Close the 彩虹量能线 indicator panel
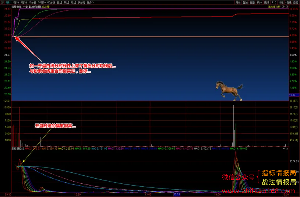 point(287,148)
